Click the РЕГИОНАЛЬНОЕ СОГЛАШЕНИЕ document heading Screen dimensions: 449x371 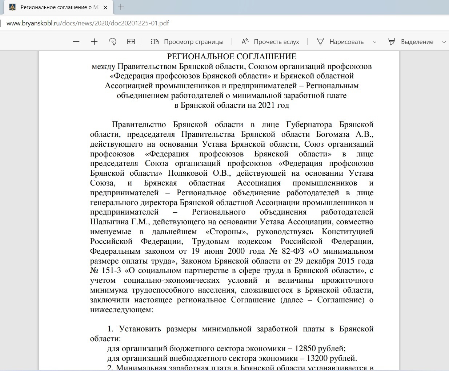tap(232, 57)
